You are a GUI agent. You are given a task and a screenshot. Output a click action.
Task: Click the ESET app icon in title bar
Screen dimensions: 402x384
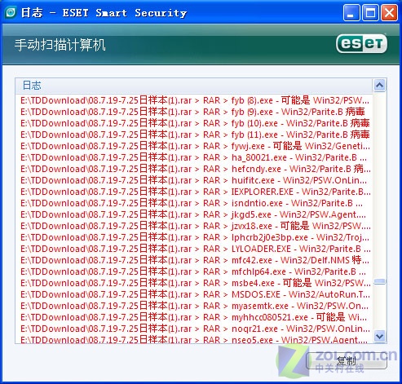pyautogui.click(x=11, y=12)
